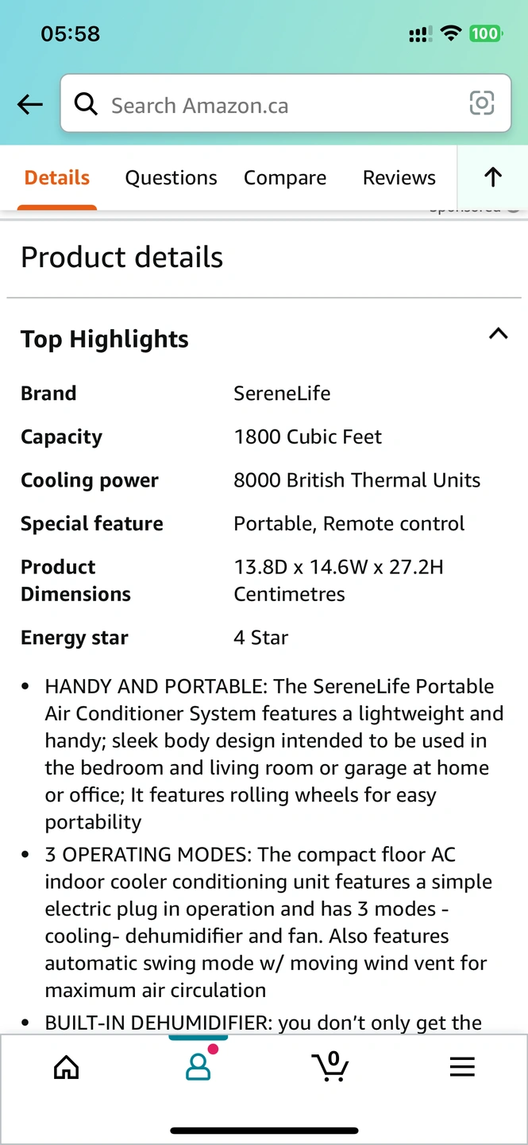Viewport: 528px width, 1145px height.
Task: Tap the iOS home indicator bar
Action: pyautogui.click(x=264, y=1130)
